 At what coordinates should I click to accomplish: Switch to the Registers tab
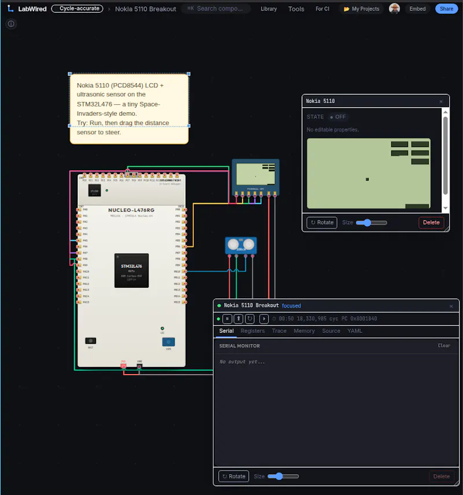tap(252, 331)
